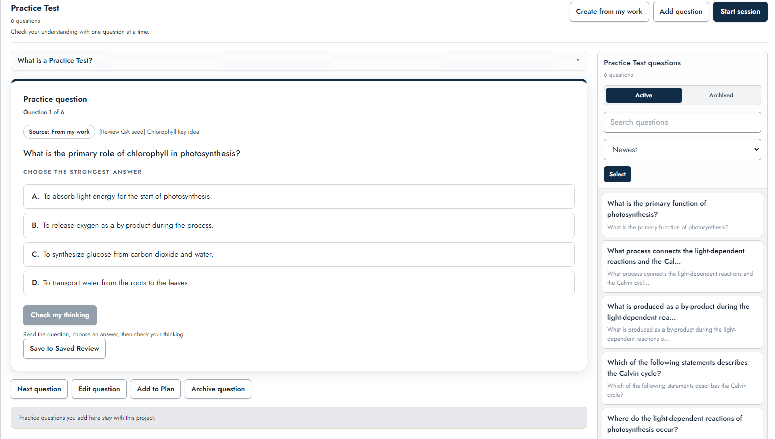Archive the current question
The width and height of the screenshot is (775, 439).
point(218,389)
